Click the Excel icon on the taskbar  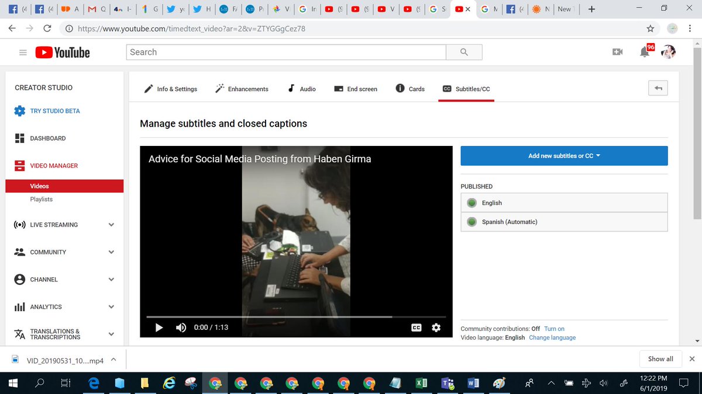[421, 383]
